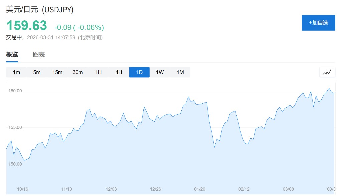The width and height of the screenshot is (342, 196).
Task: Click the 美元/日元 (USDJPY) title
Action: (40, 10)
